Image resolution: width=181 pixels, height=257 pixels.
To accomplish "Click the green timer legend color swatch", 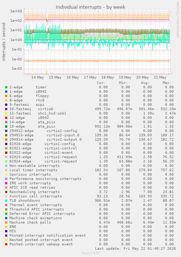I will click(x=6, y=87).
